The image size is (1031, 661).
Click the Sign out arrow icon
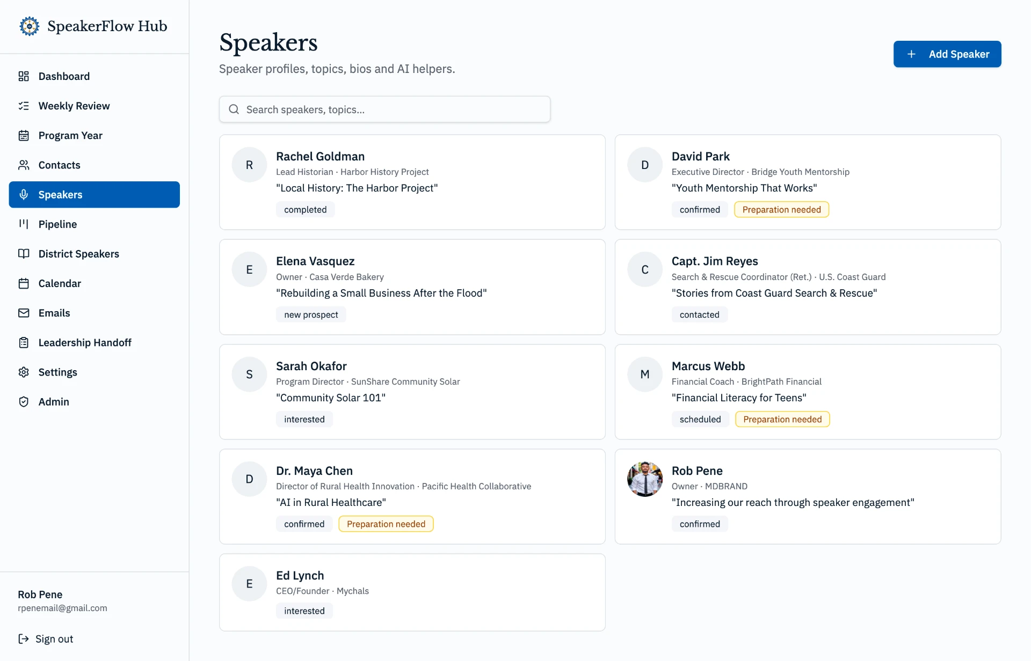tap(24, 638)
